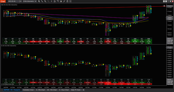Screen dimensions: 174x92
Task: Select the crosshair cursor icon
Action: 51,1
